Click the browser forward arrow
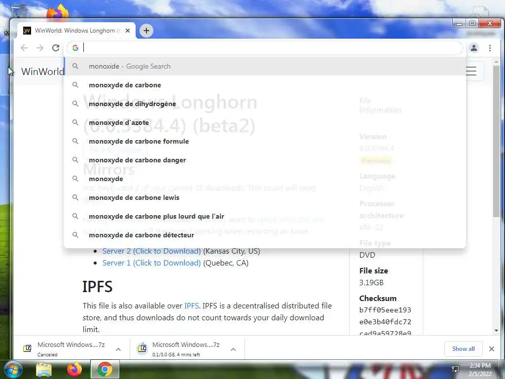This screenshot has width=505, height=379. click(x=40, y=48)
